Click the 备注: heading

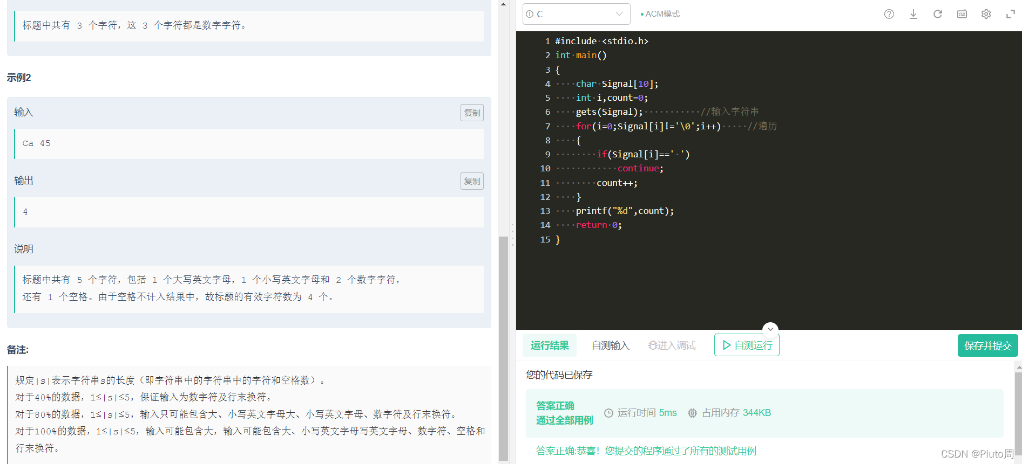tap(17, 350)
